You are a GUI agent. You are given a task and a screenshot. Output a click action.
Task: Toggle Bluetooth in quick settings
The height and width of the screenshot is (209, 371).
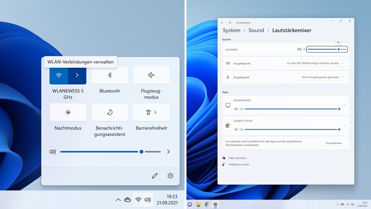(109, 75)
